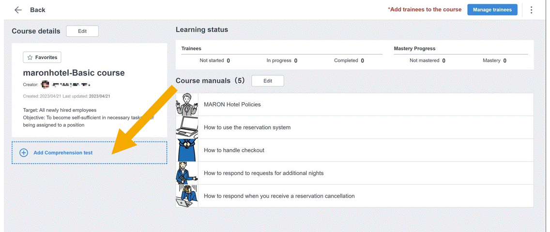
Task: Open the additional nights request manual
Action: tap(263, 173)
